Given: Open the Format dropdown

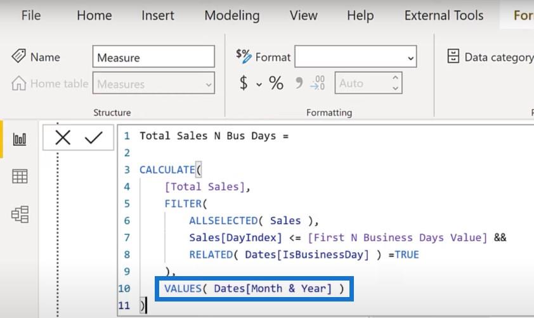Looking at the screenshot, I should coord(355,57).
